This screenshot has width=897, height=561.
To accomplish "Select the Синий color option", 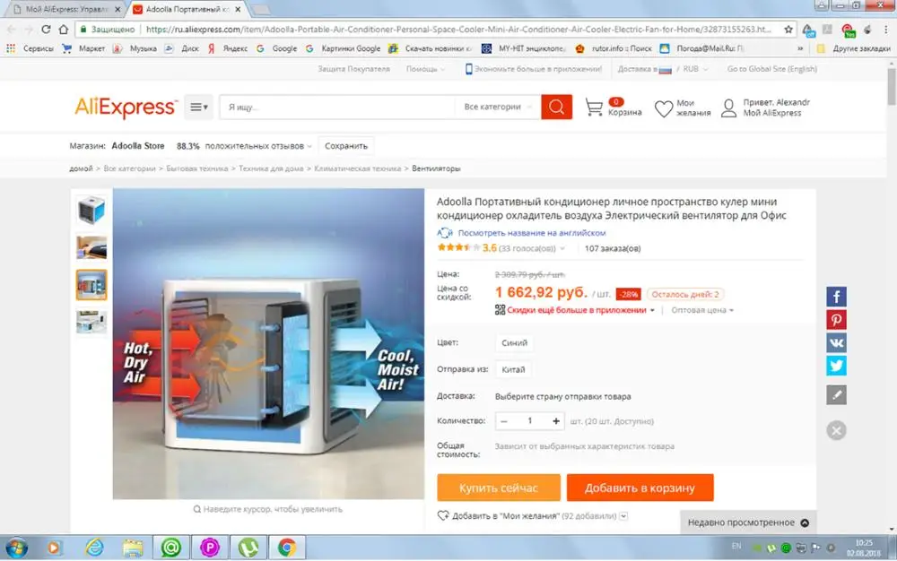I will coord(514,342).
